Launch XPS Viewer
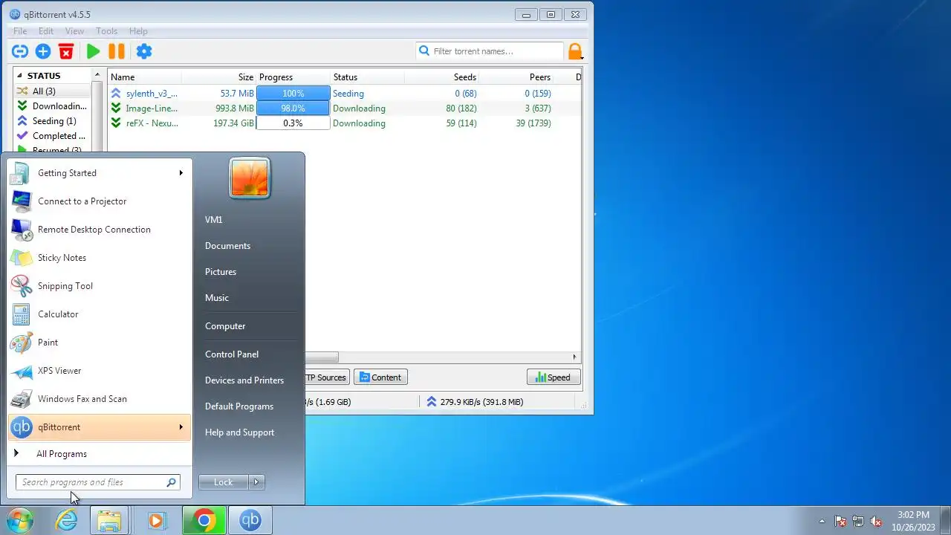The image size is (951, 535). point(100,371)
